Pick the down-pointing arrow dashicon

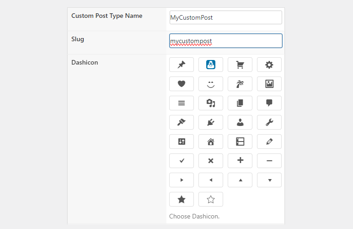click(269, 180)
